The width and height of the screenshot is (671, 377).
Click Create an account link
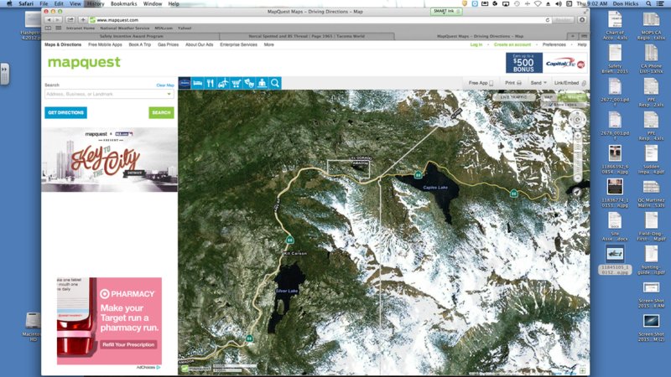pos(512,44)
